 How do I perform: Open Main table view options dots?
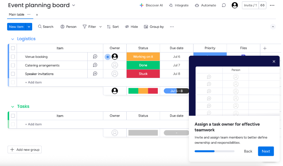29,14
